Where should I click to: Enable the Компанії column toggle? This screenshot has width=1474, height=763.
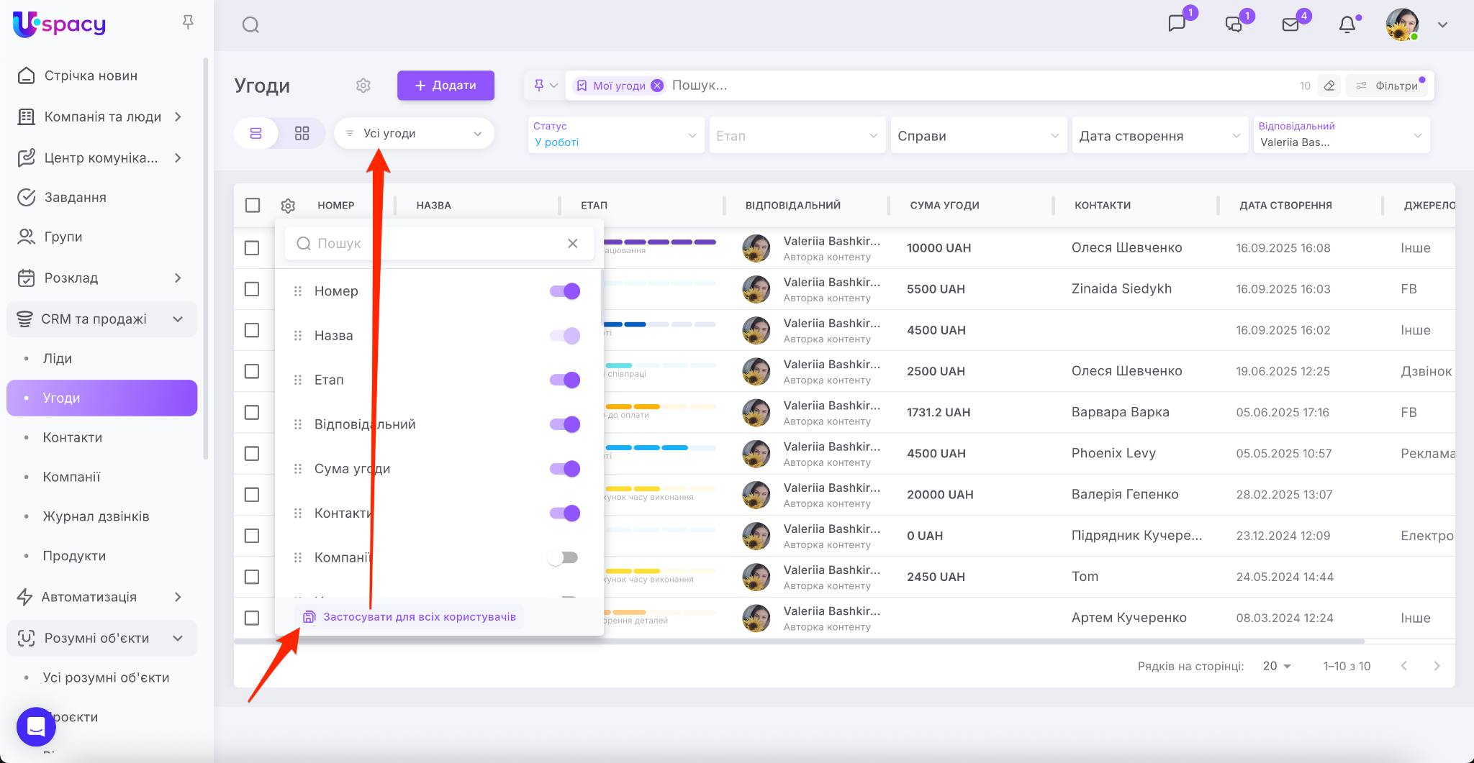563,558
